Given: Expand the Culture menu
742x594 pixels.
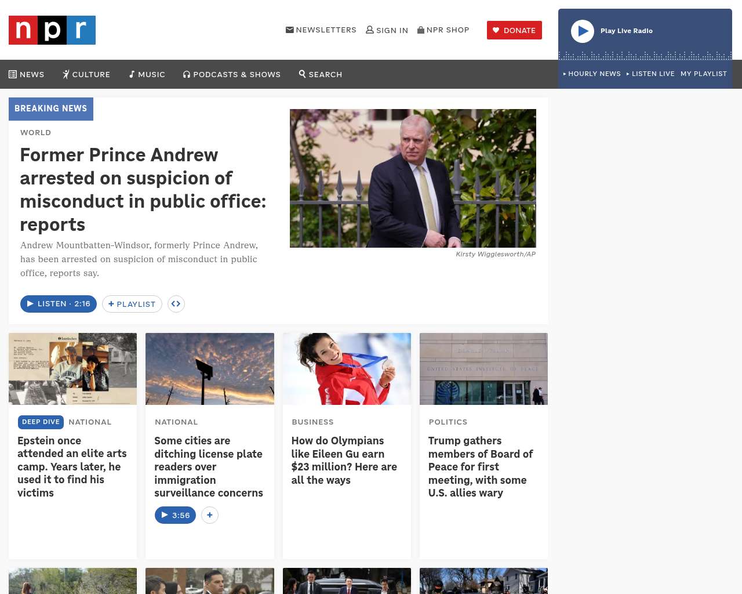Looking at the screenshot, I should point(86,74).
